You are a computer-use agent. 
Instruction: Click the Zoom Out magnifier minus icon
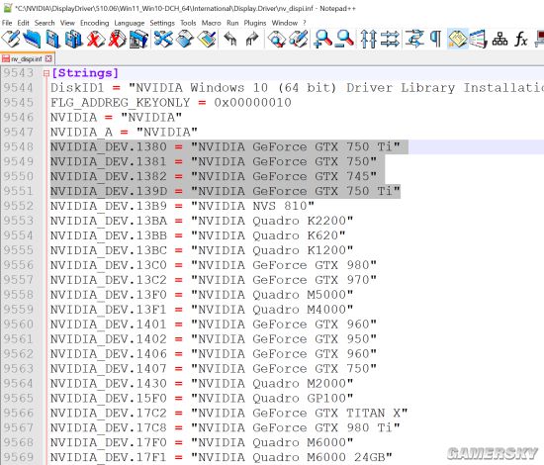(345, 39)
